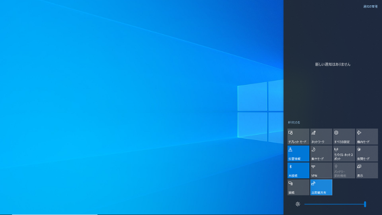Open すべての設定 gear tile
The image size is (382, 215).
[344, 136]
